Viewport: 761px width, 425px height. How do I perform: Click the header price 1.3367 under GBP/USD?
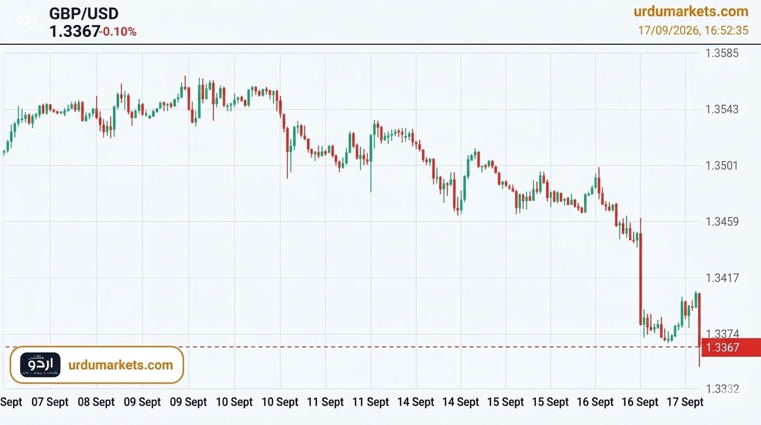tap(75, 32)
